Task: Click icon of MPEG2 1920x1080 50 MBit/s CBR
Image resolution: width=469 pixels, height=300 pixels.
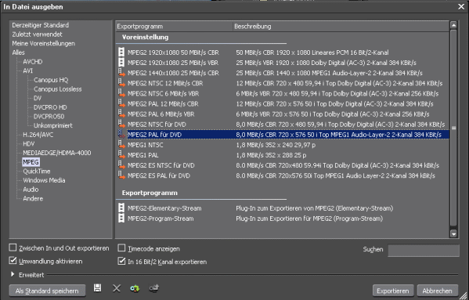Action: click(121, 52)
